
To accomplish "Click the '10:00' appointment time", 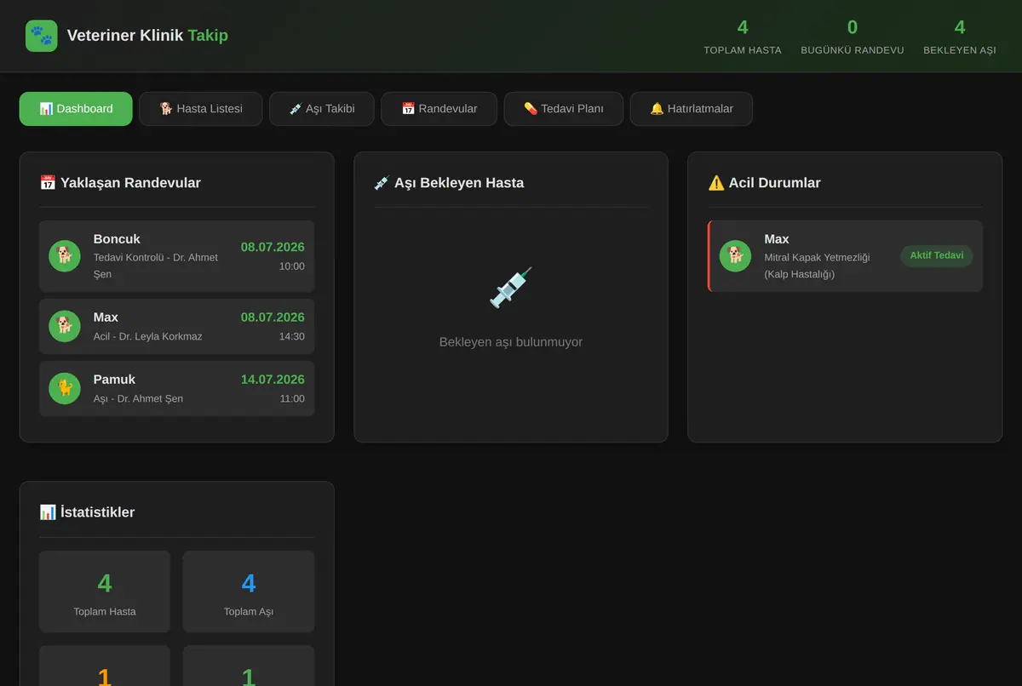I will click(x=292, y=266).
